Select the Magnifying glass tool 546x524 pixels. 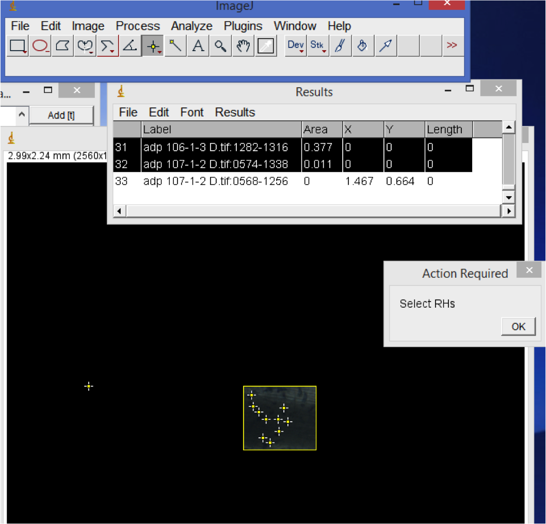click(220, 45)
